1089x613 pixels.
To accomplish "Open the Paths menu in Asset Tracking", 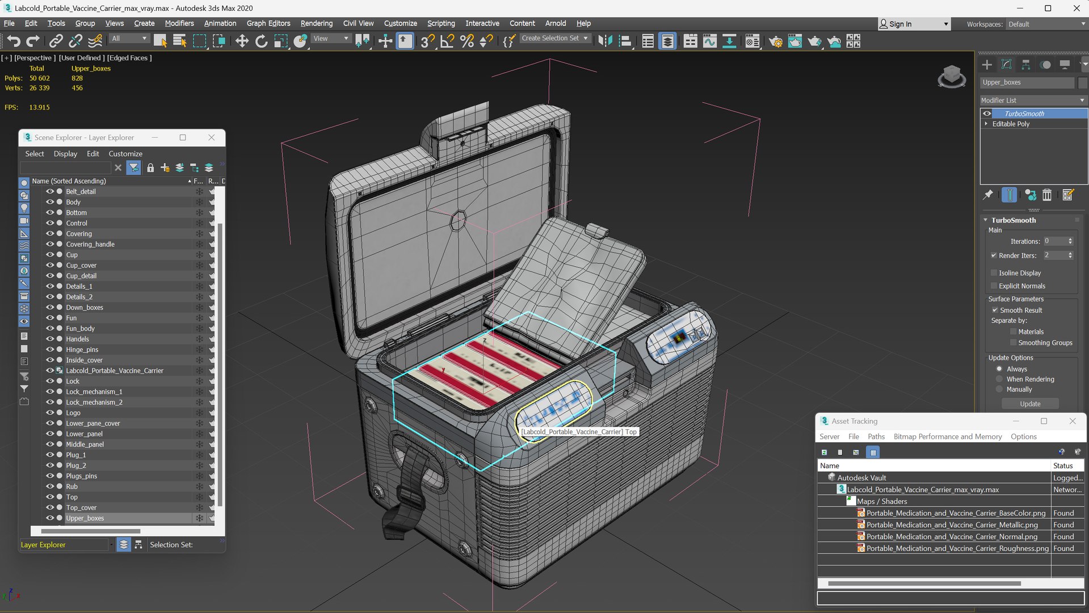I will coord(876,436).
